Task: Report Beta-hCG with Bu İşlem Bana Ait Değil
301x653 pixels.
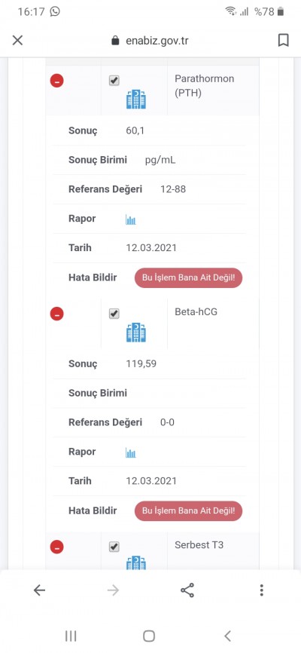Action: click(x=188, y=511)
